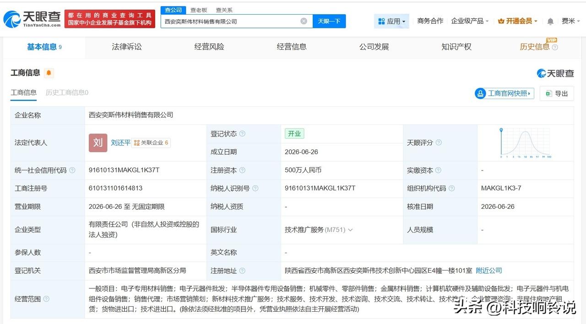Image resolution: width=586 pixels, height=324 pixels.
Task: Click the TianYanCha logo at top left
Action: point(31,19)
